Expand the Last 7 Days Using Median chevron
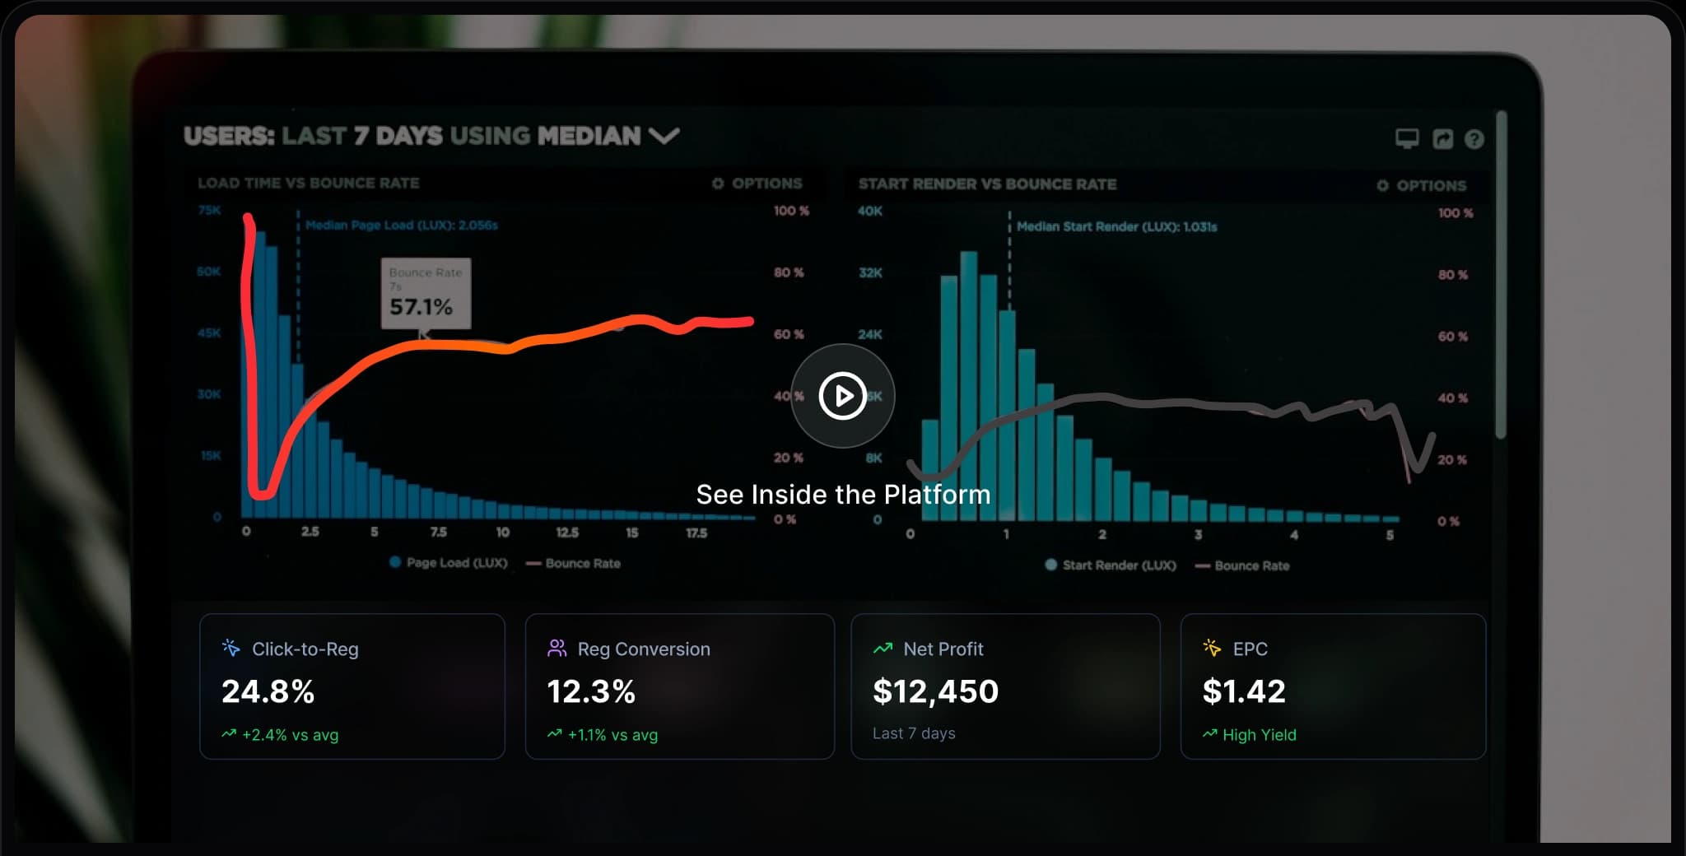 tap(664, 136)
